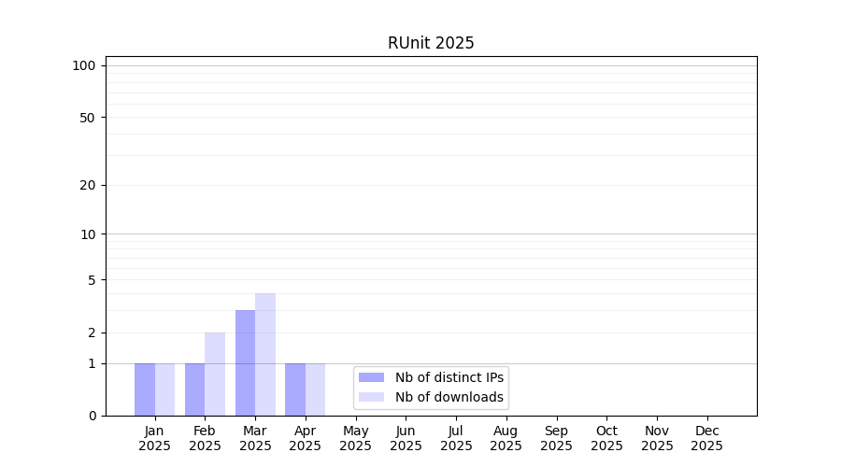The image size is (841, 467).
Task: Select the April downloads bar
Action: click(315, 389)
